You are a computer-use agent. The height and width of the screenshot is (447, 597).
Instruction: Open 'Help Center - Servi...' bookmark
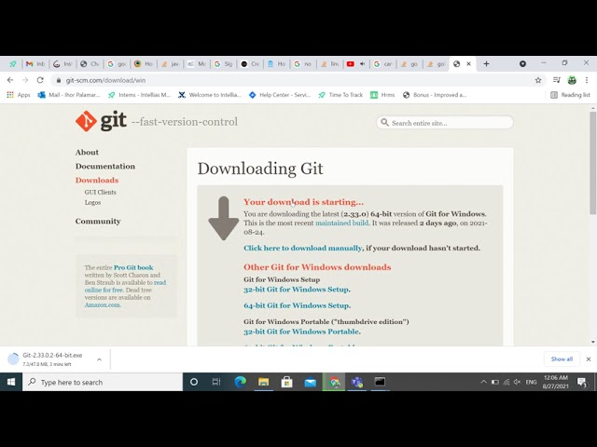click(x=280, y=95)
